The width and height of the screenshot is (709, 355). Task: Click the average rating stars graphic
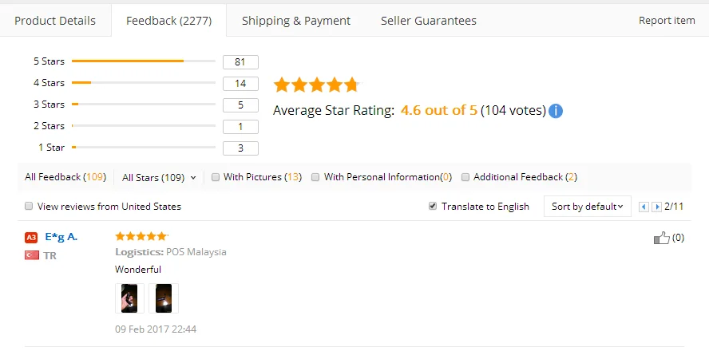tap(317, 85)
